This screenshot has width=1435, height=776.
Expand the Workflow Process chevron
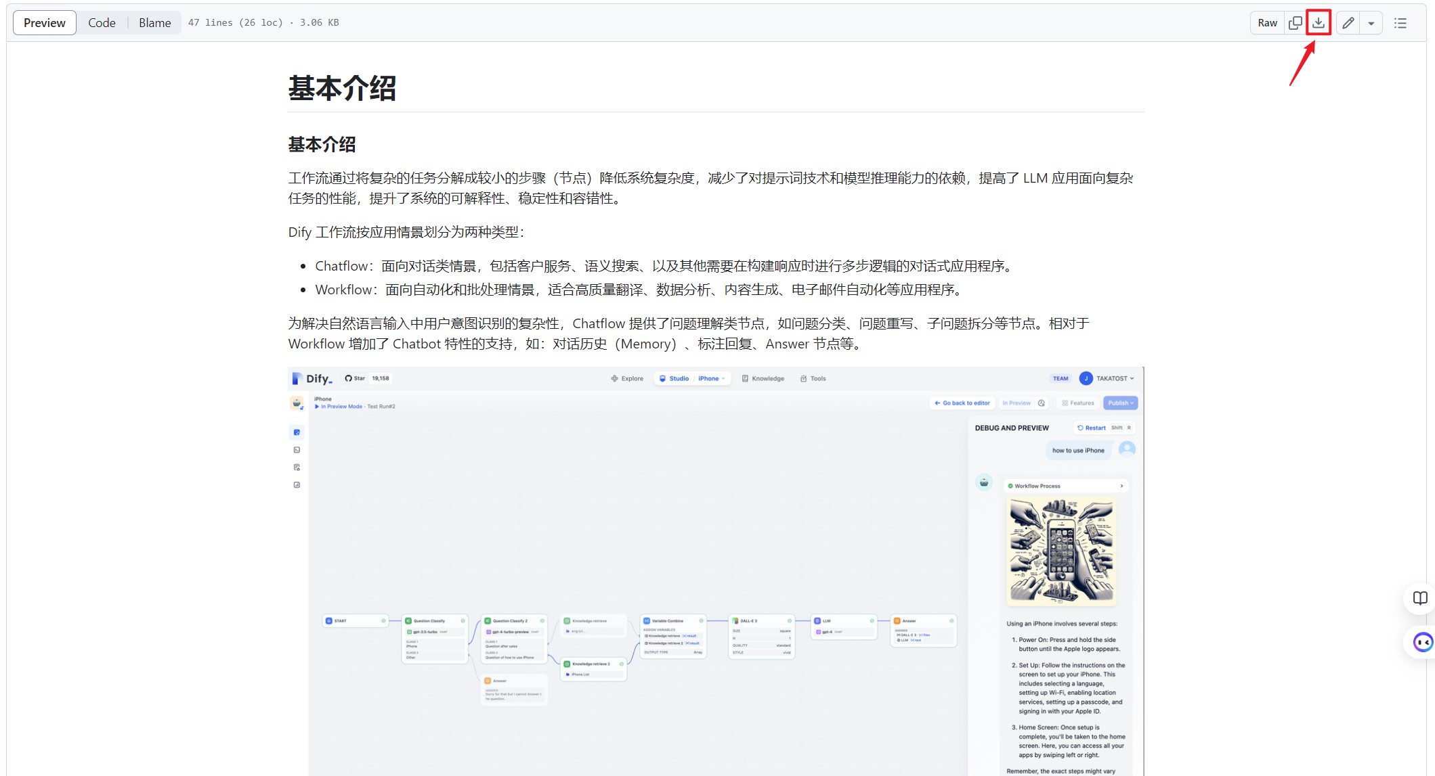click(1121, 486)
